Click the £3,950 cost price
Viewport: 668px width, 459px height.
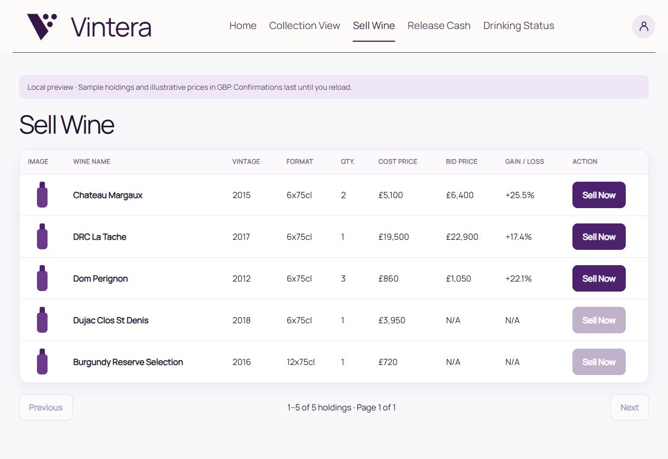point(392,320)
